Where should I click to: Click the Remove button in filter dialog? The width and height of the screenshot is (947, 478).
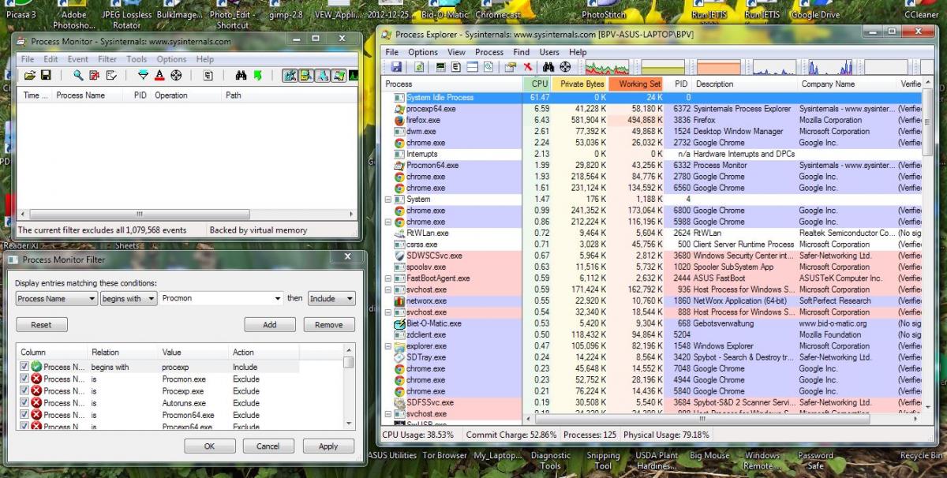click(x=328, y=324)
